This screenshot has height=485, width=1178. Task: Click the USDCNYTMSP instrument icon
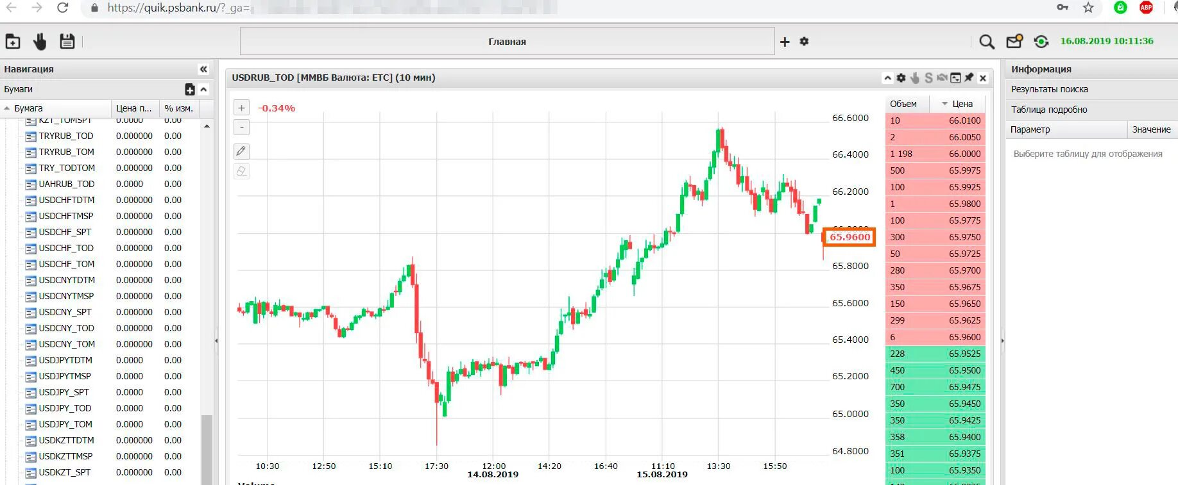click(30, 297)
